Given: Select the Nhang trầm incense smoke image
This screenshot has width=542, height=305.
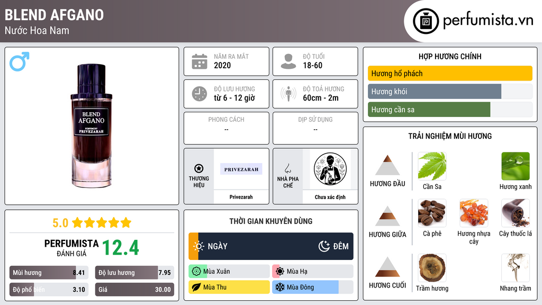Looking at the screenshot, I should coord(516,268).
